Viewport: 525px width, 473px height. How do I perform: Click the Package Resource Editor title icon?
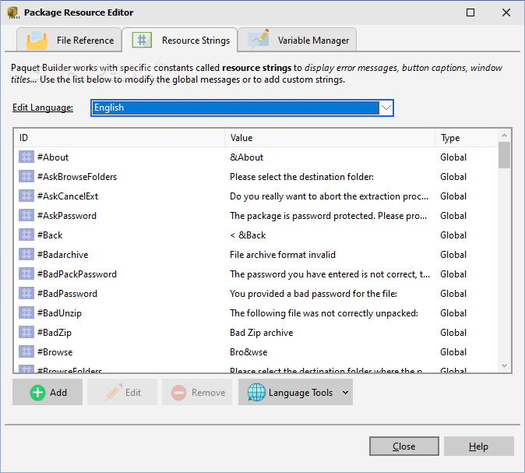[x=13, y=12]
